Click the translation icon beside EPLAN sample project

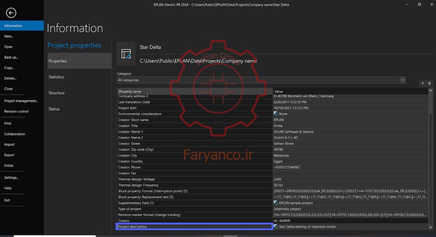click(x=275, y=203)
